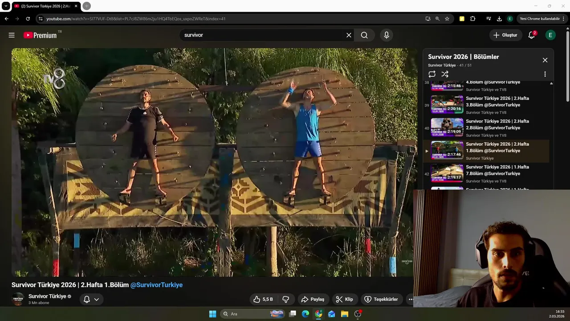Open the YouTube guide hamburger menu
The height and width of the screenshot is (321, 570).
12,35
